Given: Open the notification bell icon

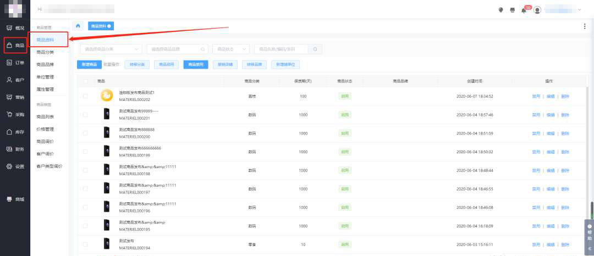Looking at the screenshot, I should tap(524, 10).
